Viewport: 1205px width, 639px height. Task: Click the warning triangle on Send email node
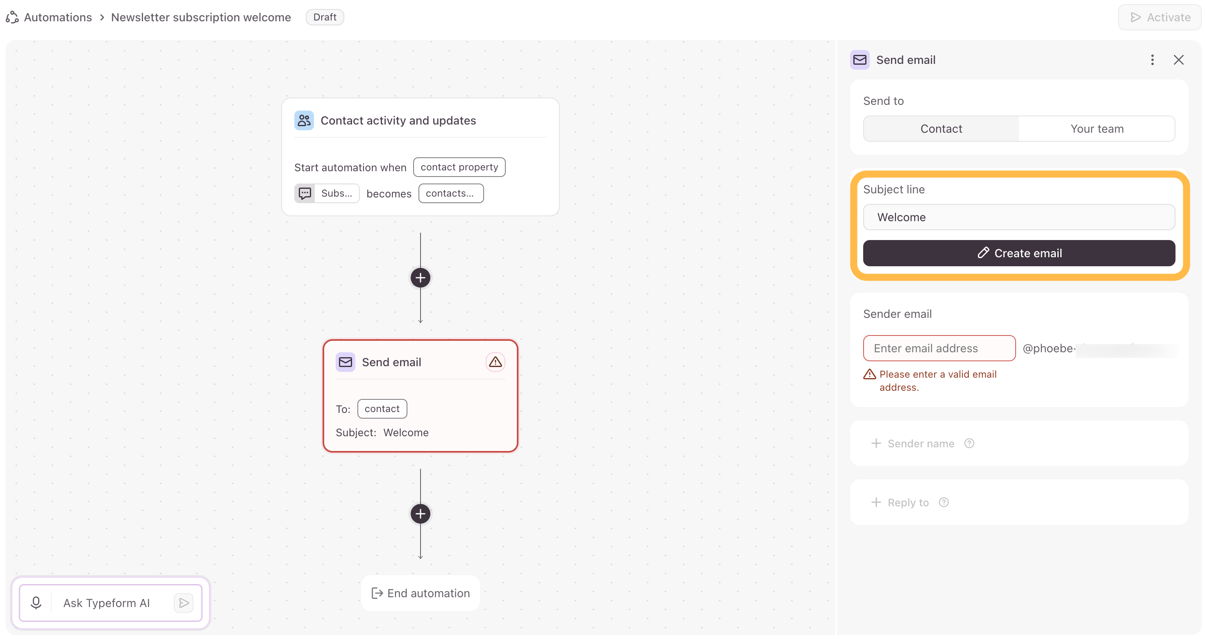coord(495,362)
